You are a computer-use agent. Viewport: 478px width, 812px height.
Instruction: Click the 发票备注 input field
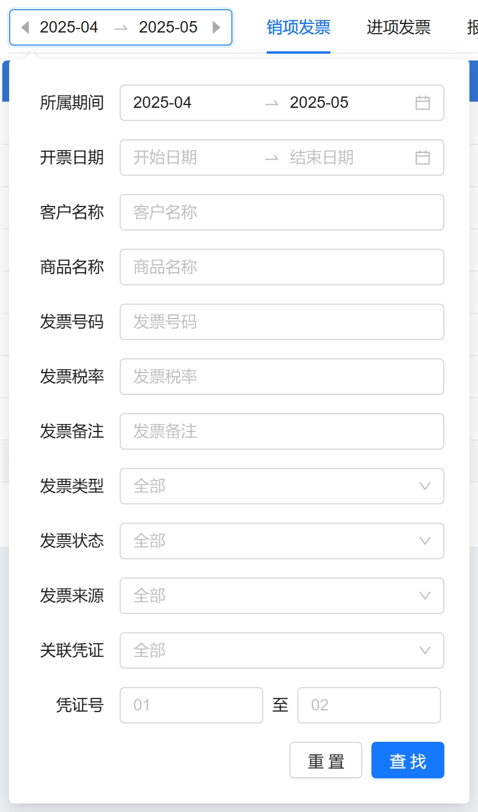coord(281,431)
